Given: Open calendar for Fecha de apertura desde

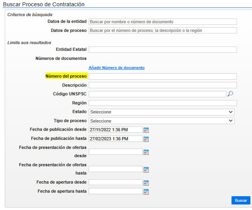Looking at the screenshot, I should 146,182.
